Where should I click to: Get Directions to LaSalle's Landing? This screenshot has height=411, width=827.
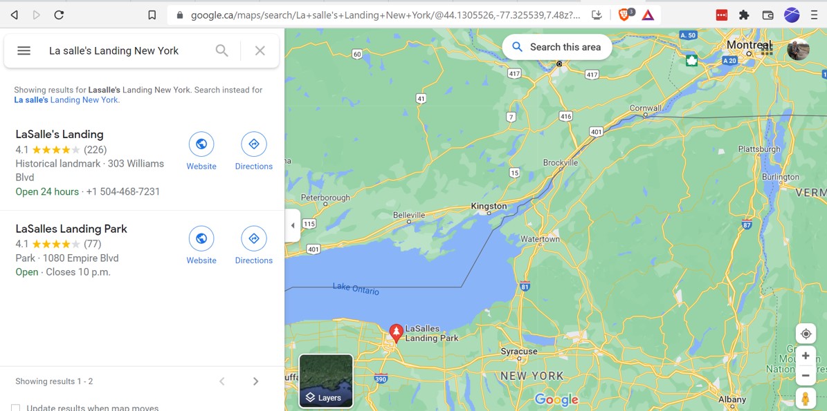254,151
